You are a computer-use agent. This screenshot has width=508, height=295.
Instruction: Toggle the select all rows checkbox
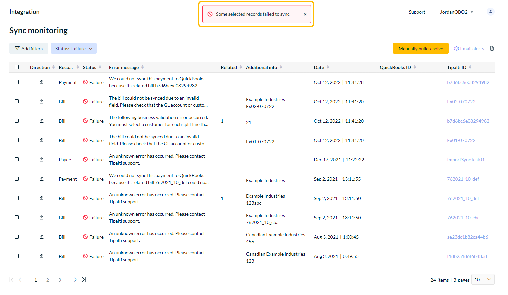coord(17,67)
